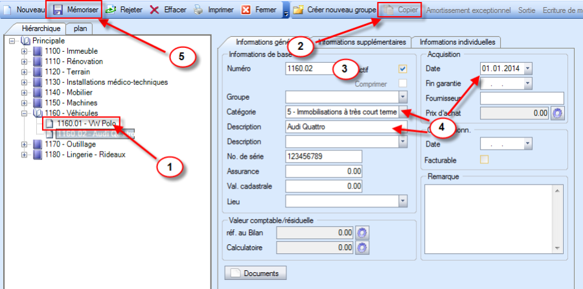This screenshot has height=289, width=583.
Task: Open the Informations générales tab
Action: click(x=262, y=42)
